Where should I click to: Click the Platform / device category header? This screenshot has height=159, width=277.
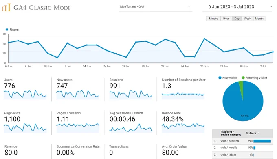[x=231, y=133]
